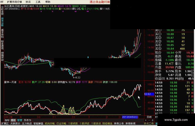Click the MA20: 14.76 indicator label
The height and width of the screenshot is (126, 195).
coord(64,6)
